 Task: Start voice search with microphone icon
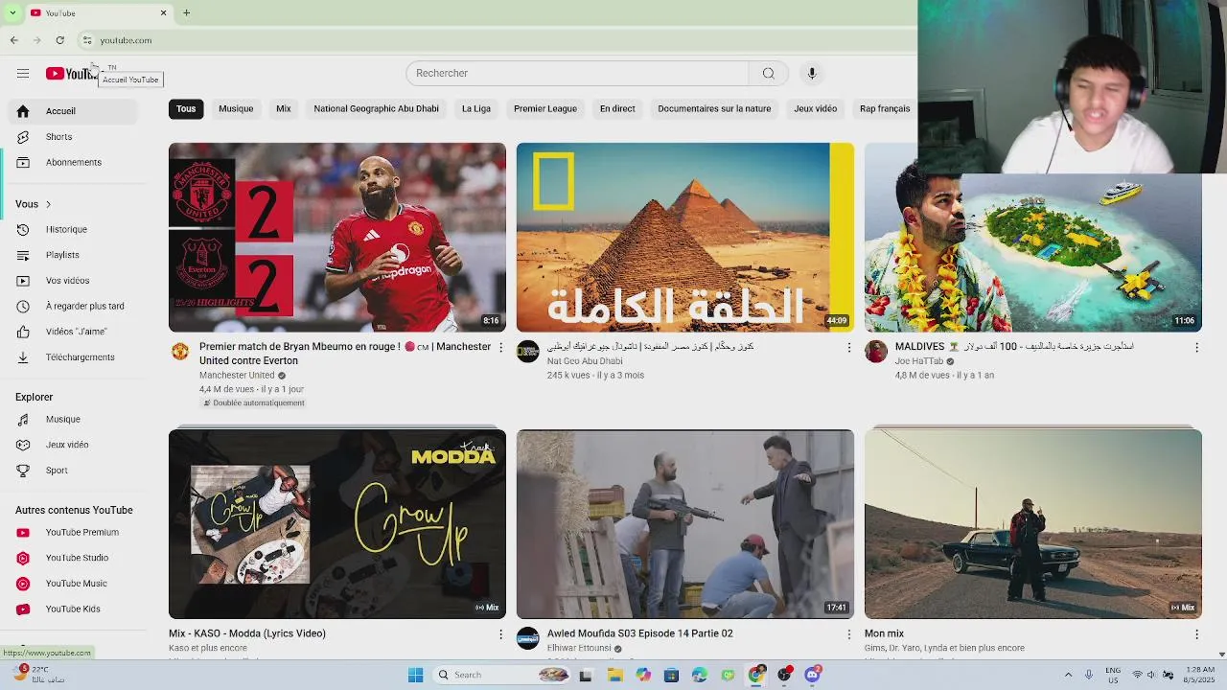point(812,74)
